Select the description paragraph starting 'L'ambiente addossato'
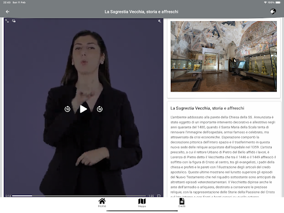 [x=223, y=156]
